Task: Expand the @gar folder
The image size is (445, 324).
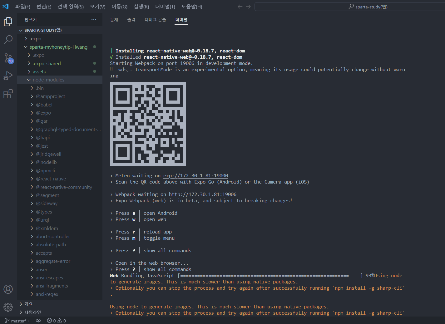Action: point(60,121)
